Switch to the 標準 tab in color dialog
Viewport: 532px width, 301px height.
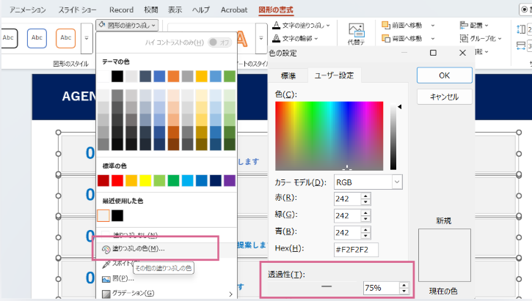[288, 75]
